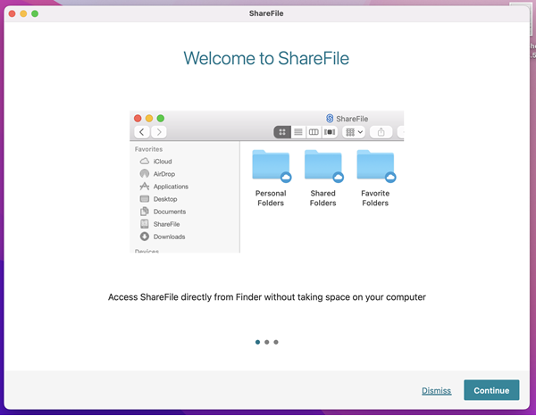This screenshot has width=536, height=416.
Task: Click the Finder preview illustration image
Action: (x=266, y=182)
